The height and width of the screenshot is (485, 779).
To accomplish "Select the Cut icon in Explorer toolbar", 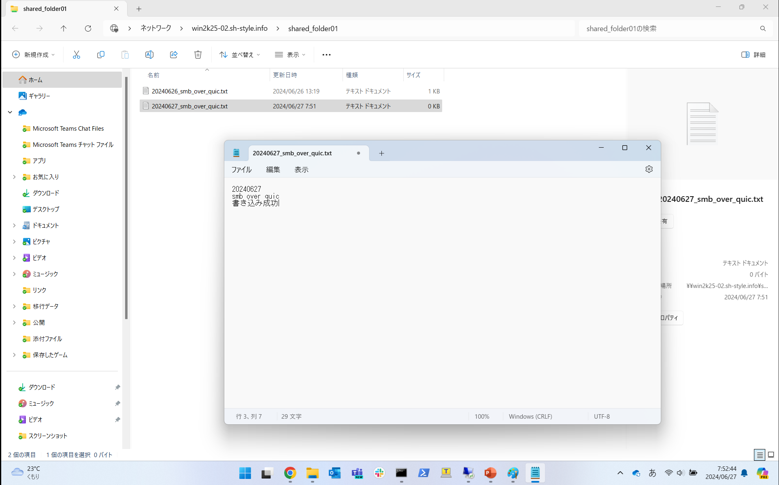I will [77, 54].
